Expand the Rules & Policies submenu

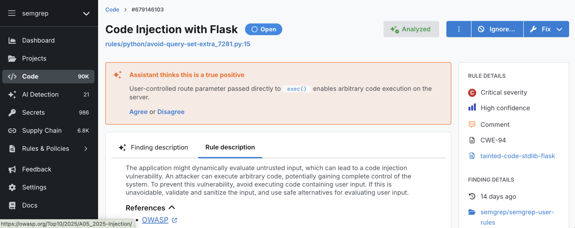tap(46, 148)
